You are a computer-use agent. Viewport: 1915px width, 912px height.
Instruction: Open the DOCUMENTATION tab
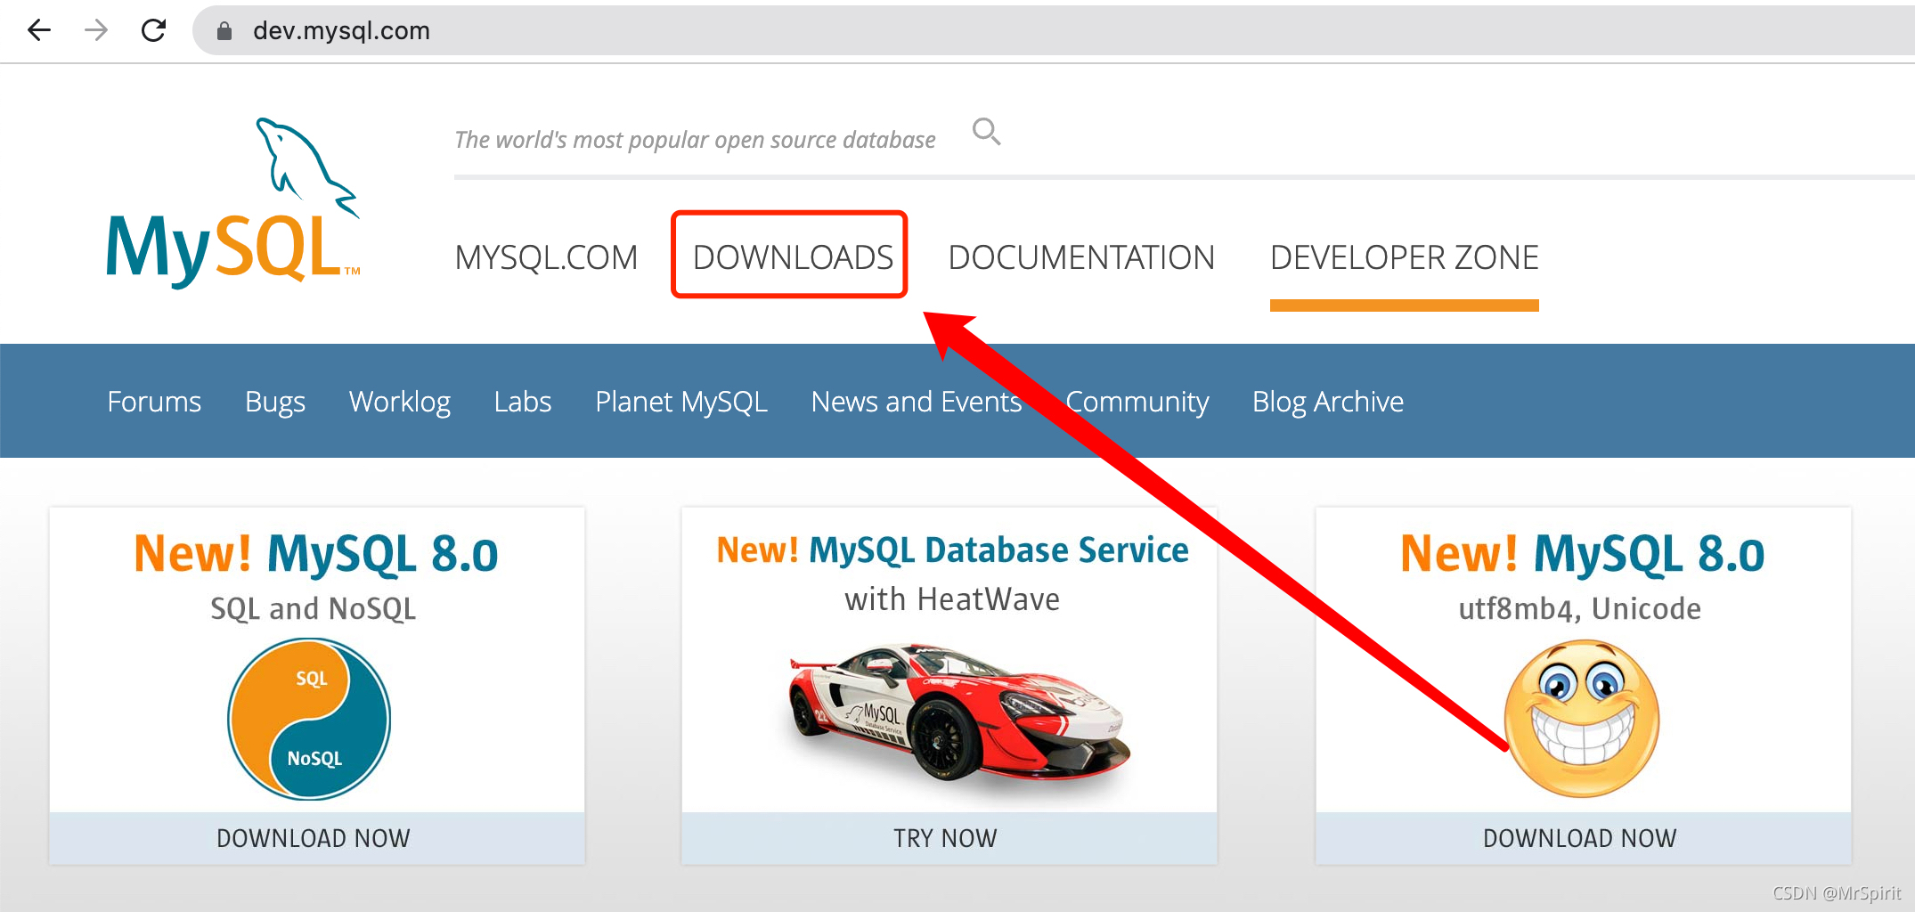[1081, 257]
